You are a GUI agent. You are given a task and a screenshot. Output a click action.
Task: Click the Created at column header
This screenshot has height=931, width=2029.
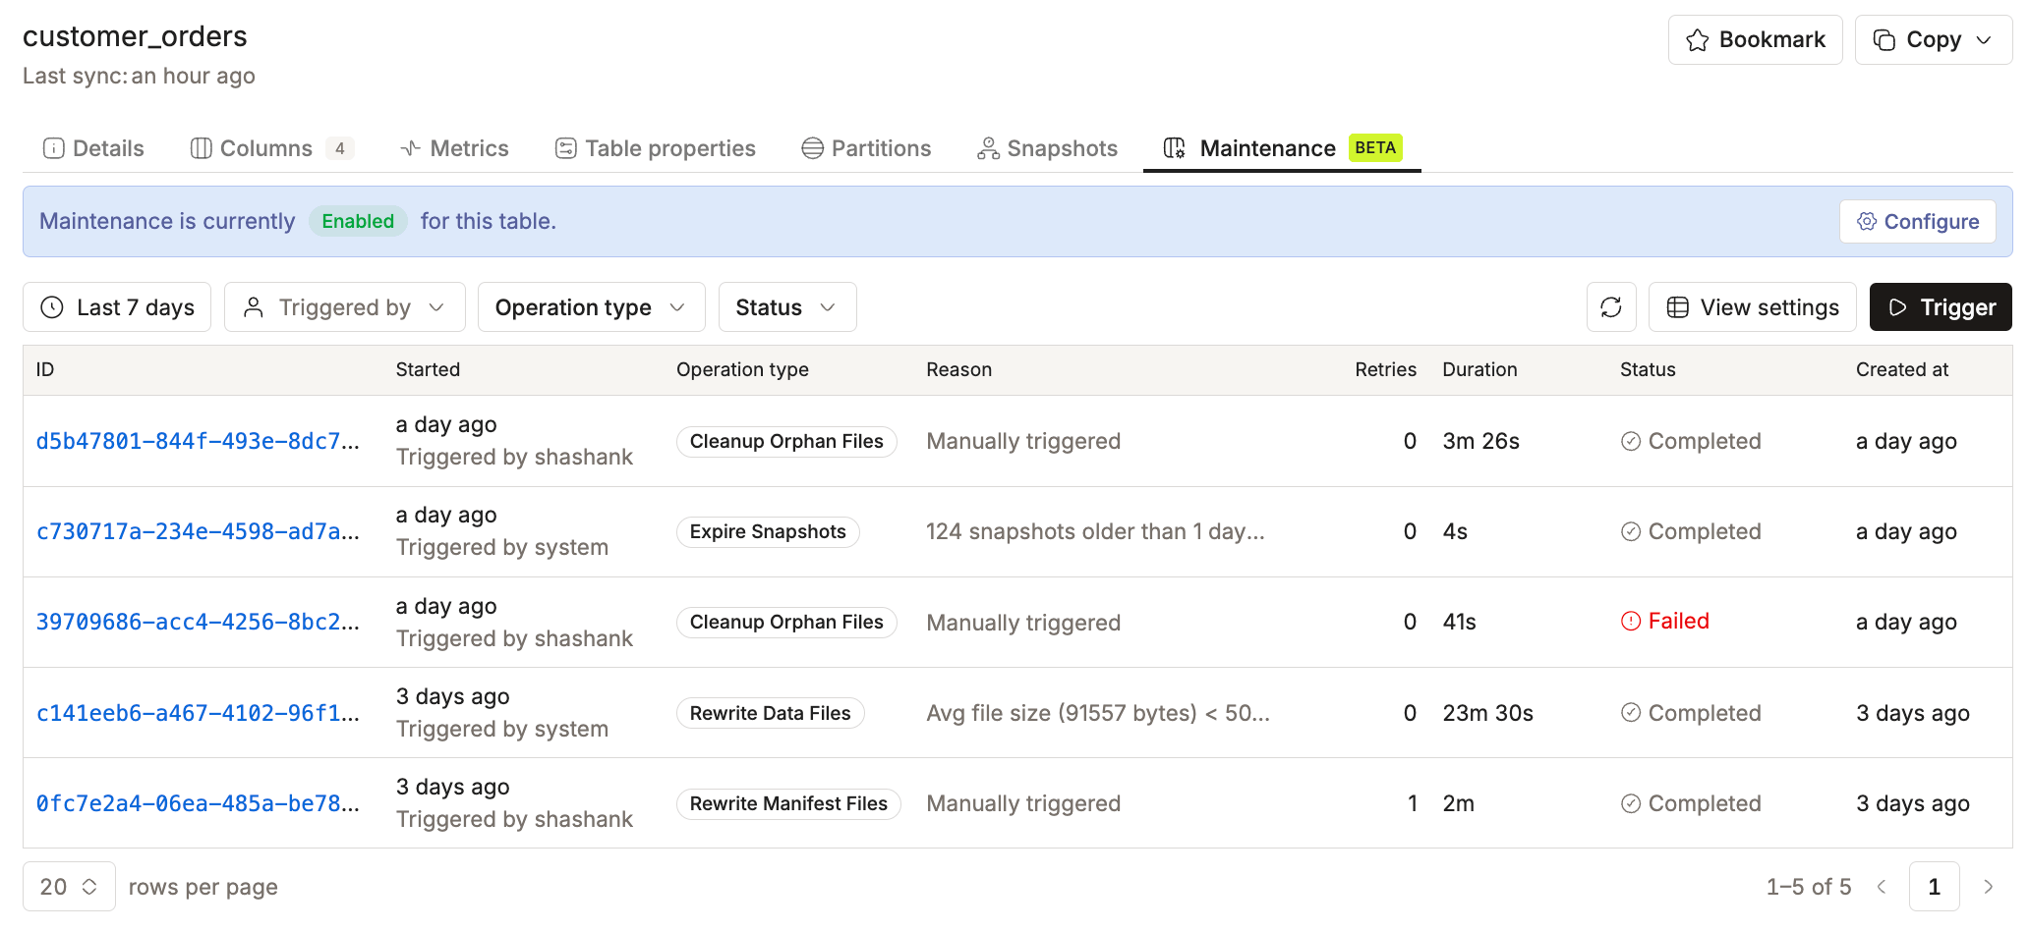pos(1902,369)
